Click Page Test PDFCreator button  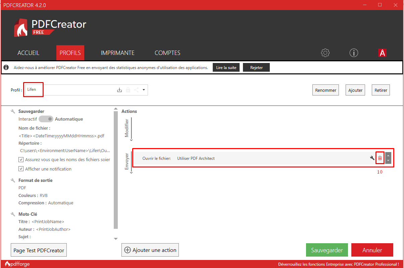tap(39, 250)
